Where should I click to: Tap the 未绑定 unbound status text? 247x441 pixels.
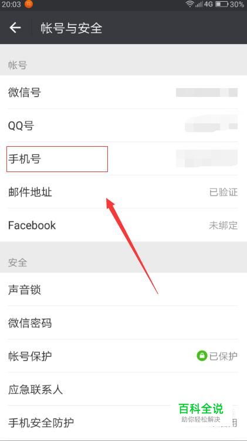(224, 225)
